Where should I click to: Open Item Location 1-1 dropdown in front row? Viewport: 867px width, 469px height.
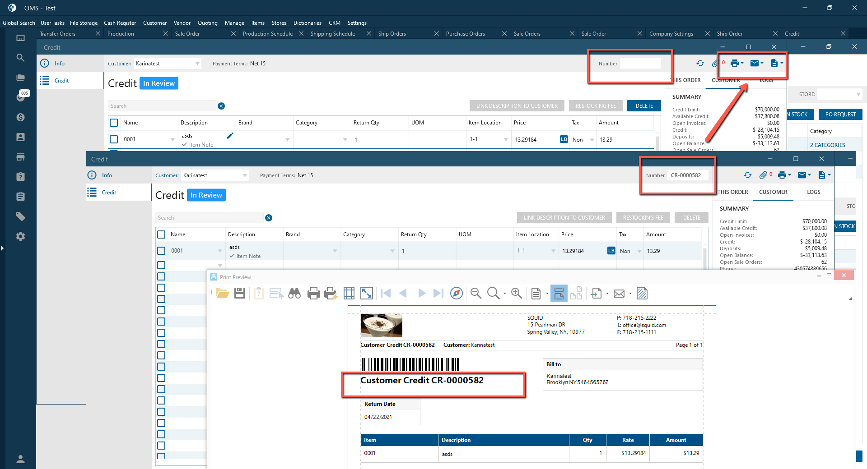pyautogui.click(x=553, y=251)
